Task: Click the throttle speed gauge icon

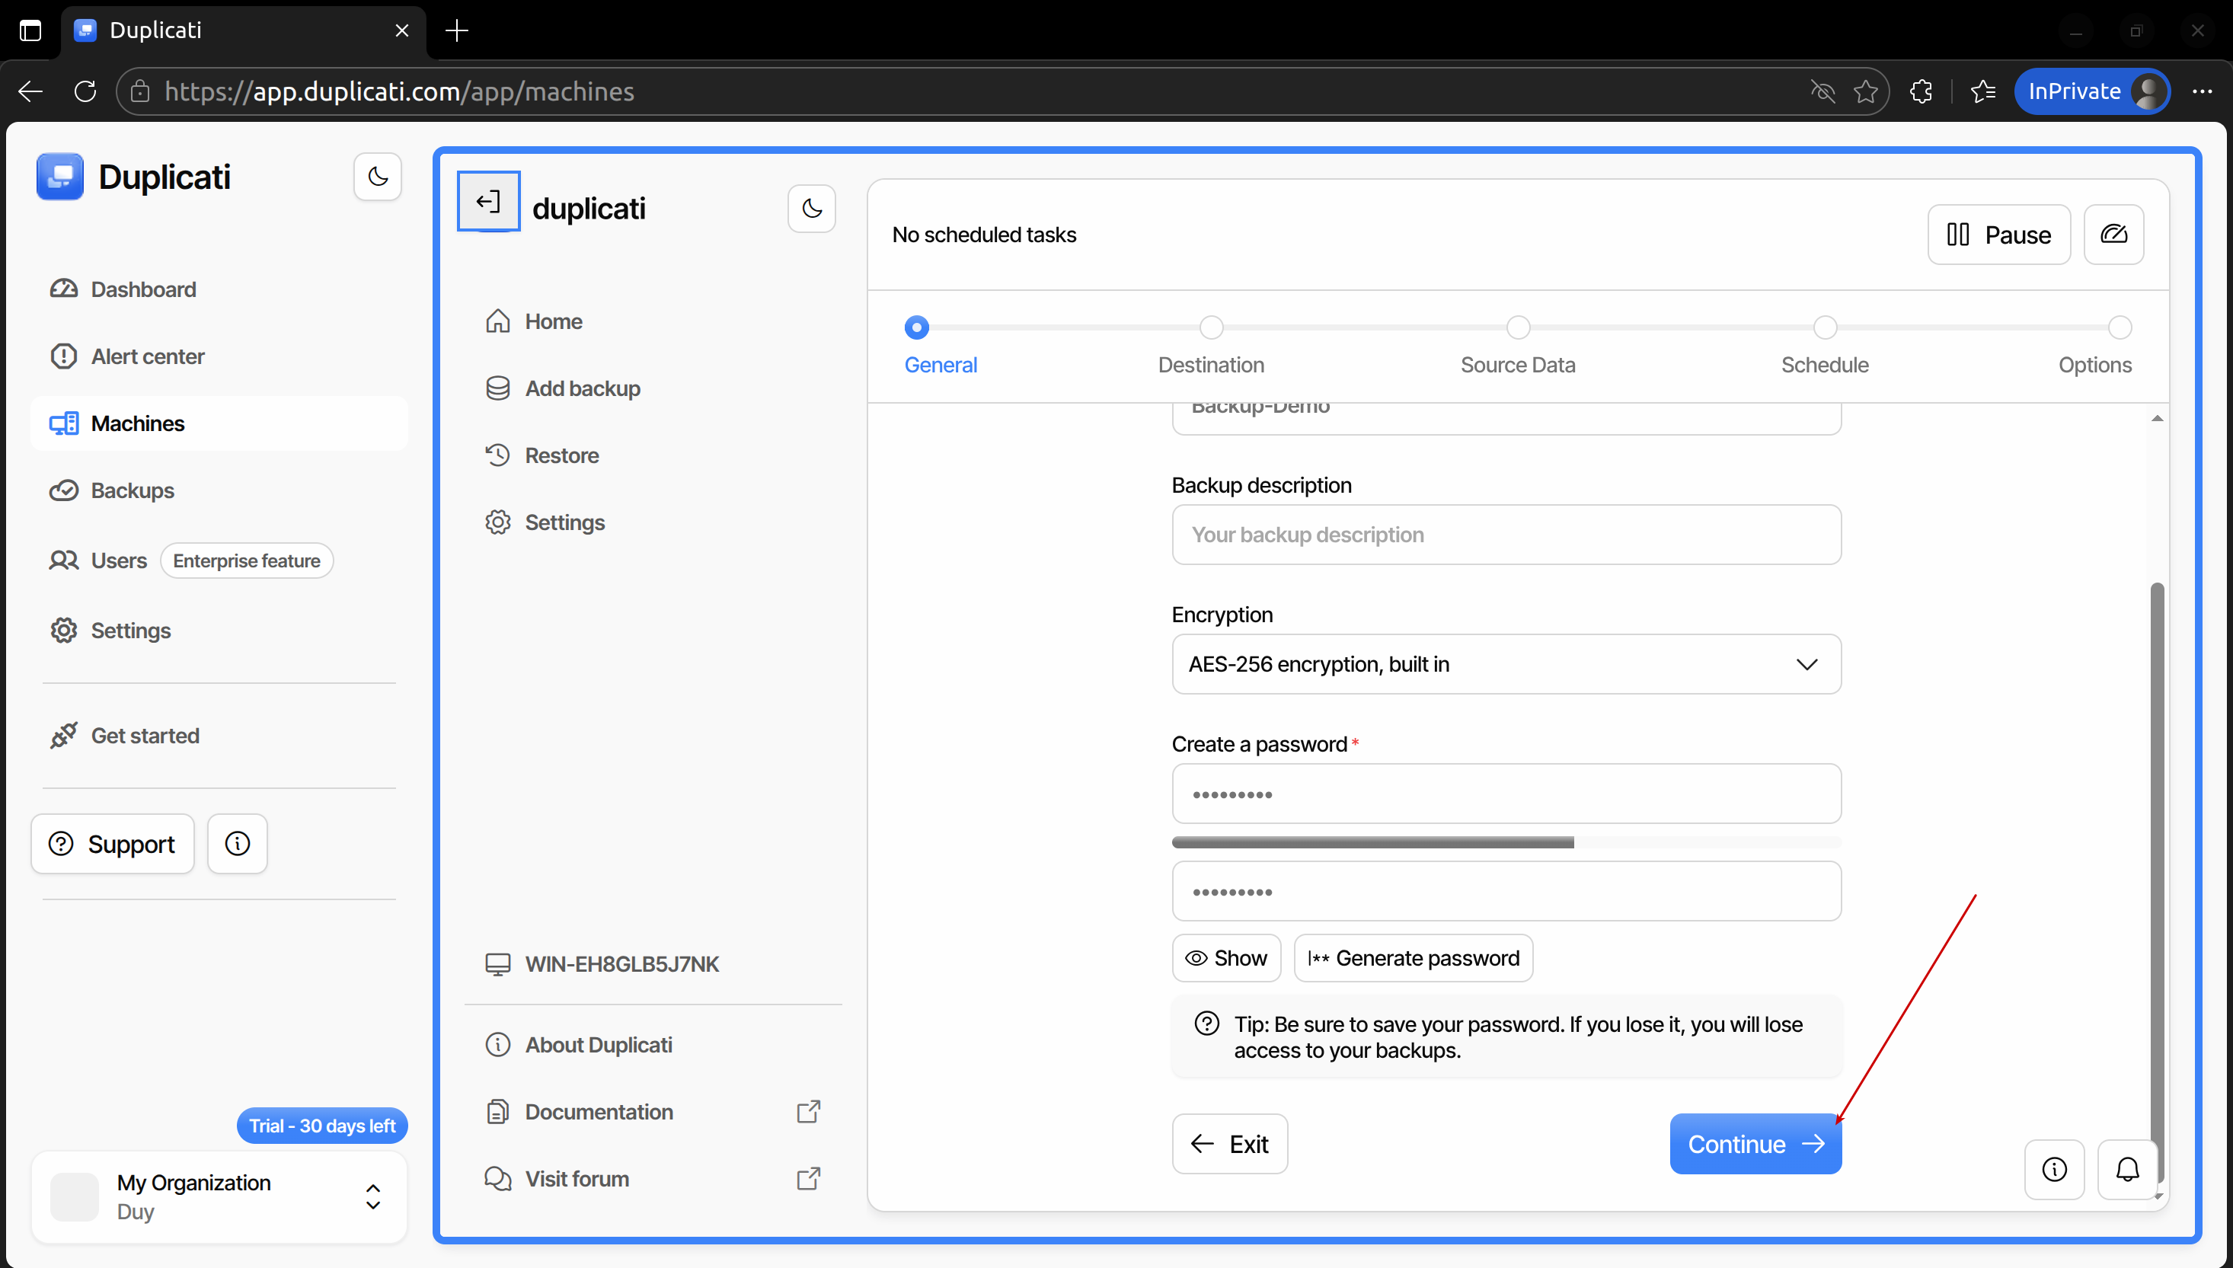Action: (x=2113, y=235)
